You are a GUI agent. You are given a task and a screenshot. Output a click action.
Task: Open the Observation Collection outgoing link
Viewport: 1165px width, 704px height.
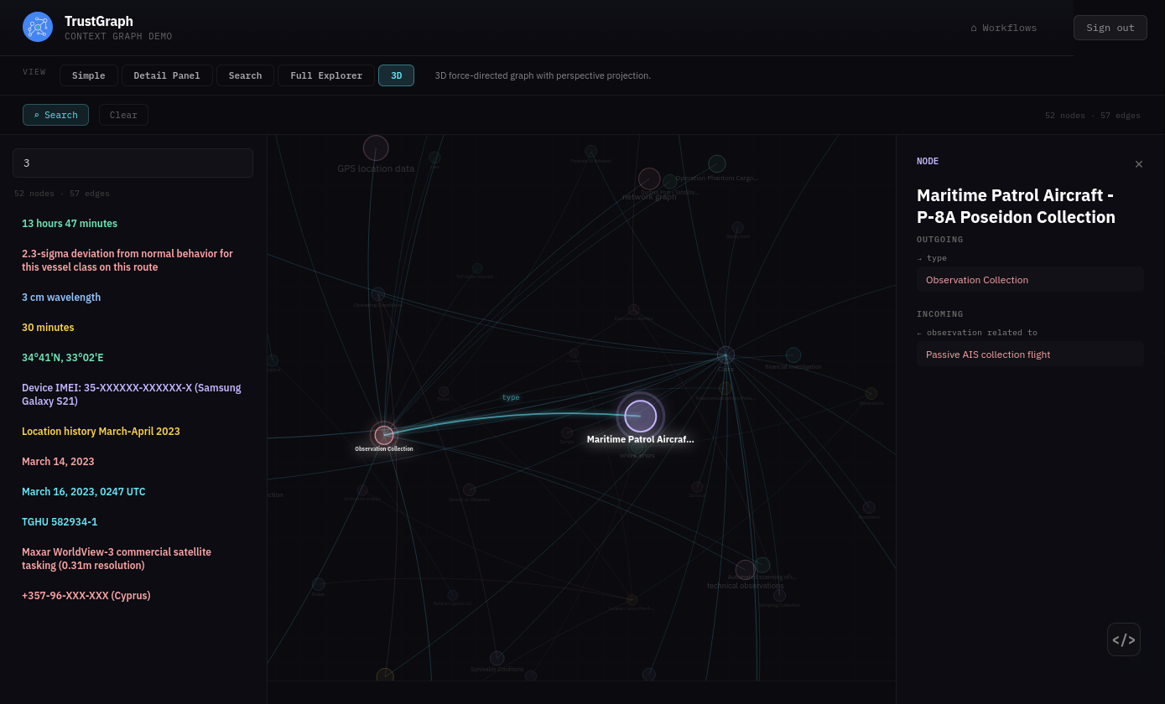[1030, 280]
